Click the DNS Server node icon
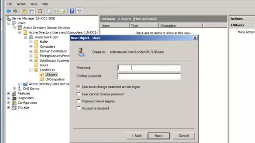This screenshot has height=143, width=255. (x=20, y=89)
